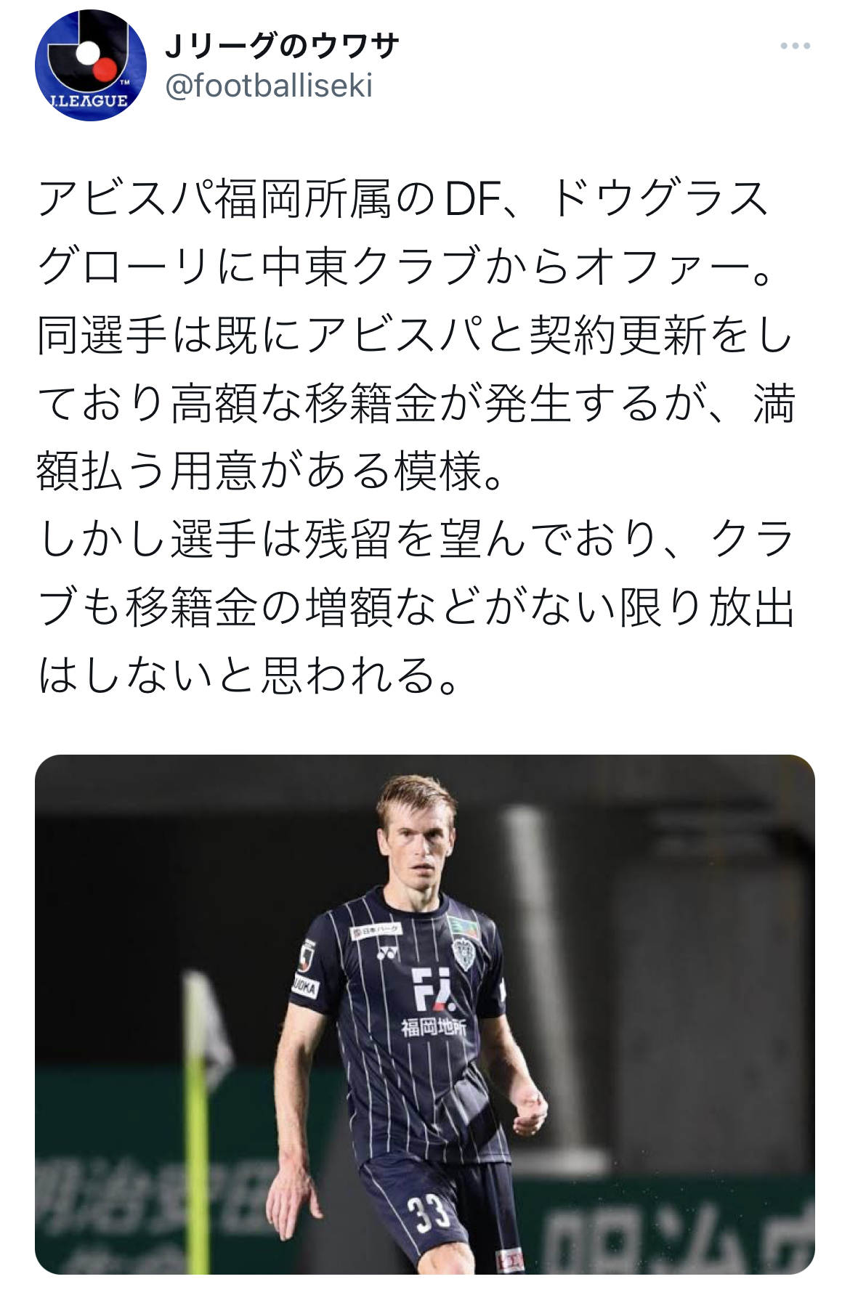
Task: Tap the first tweet line アビスパ福岡所属のDF
Action: pos(403,198)
